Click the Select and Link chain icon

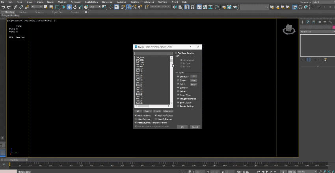coord(16,7)
